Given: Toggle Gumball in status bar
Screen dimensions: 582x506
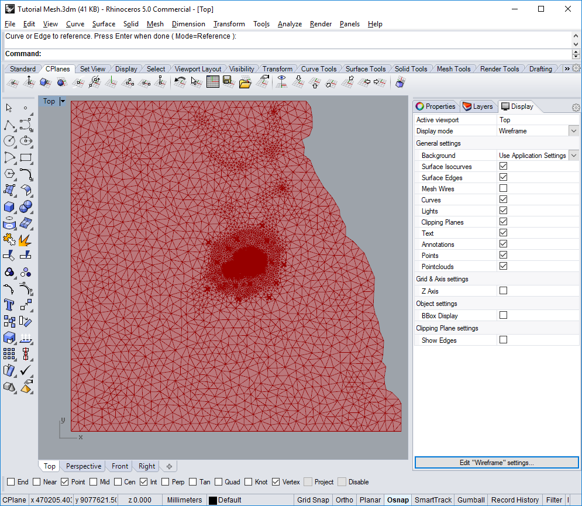Looking at the screenshot, I should [471, 500].
